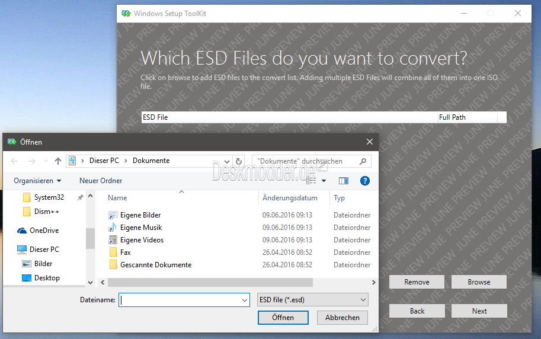Screen dimensions: 541x339
Task: Click Back in Windows Setup ToolKit
Action: 417,311
